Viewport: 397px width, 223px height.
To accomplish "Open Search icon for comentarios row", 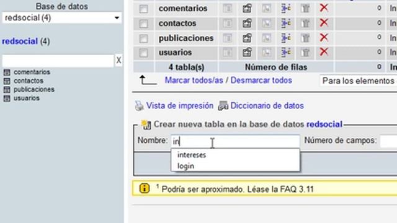I will pyautogui.click(x=266, y=8).
